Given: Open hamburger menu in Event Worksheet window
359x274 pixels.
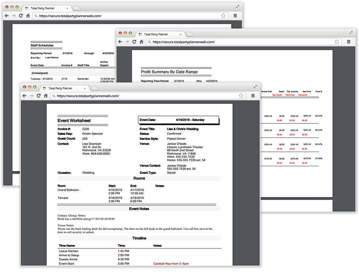Looking at the screenshot, I should pyautogui.click(x=253, y=96).
